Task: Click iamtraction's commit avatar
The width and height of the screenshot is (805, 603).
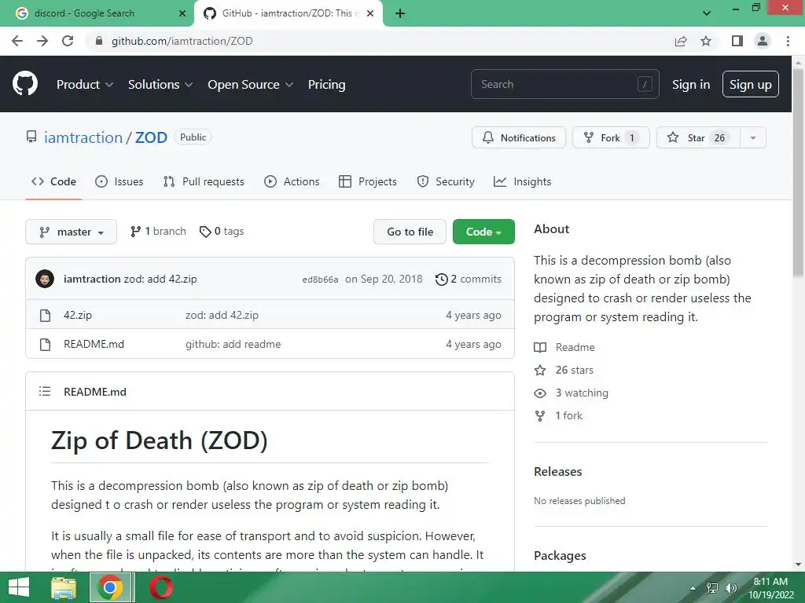Action: pyautogui.click(x=45, y=279)
